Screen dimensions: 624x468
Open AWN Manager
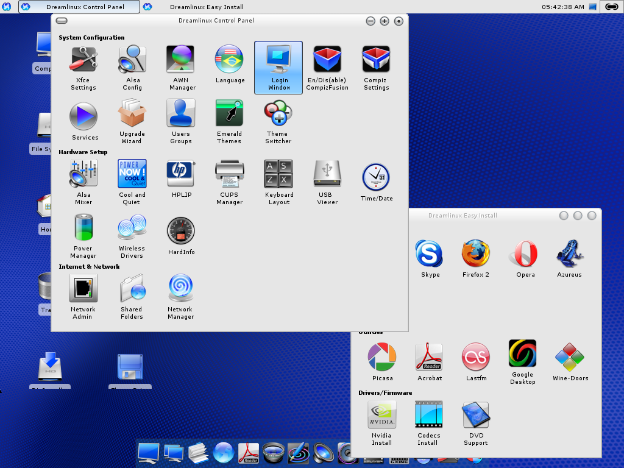coord(181,68)
